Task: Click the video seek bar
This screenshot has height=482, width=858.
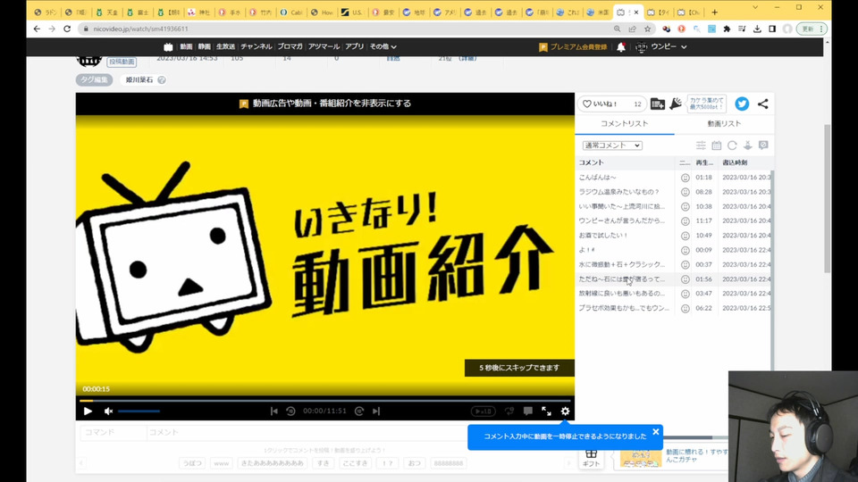Action: click(325, 400)
